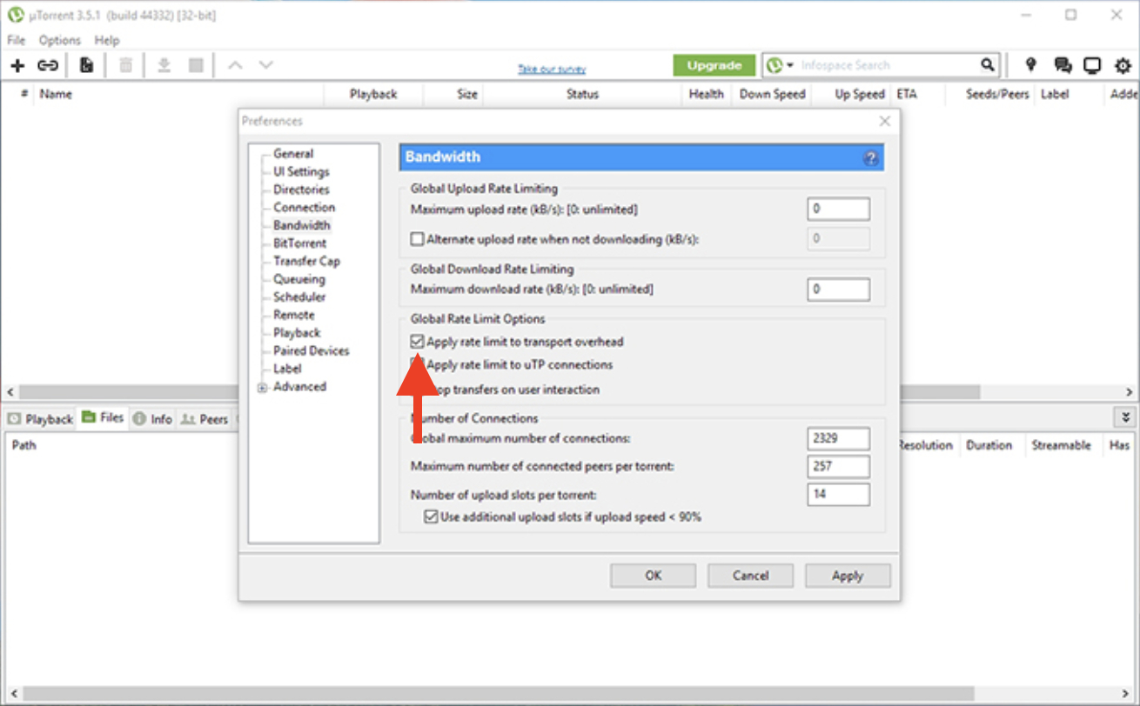Select Transfer Cap in preferences tree

[306, 262]
